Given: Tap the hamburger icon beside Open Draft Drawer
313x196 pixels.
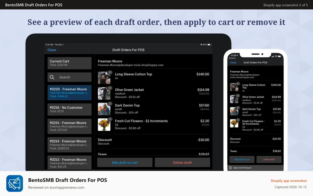Looking at the screenshot, I should tap(230, 168).
